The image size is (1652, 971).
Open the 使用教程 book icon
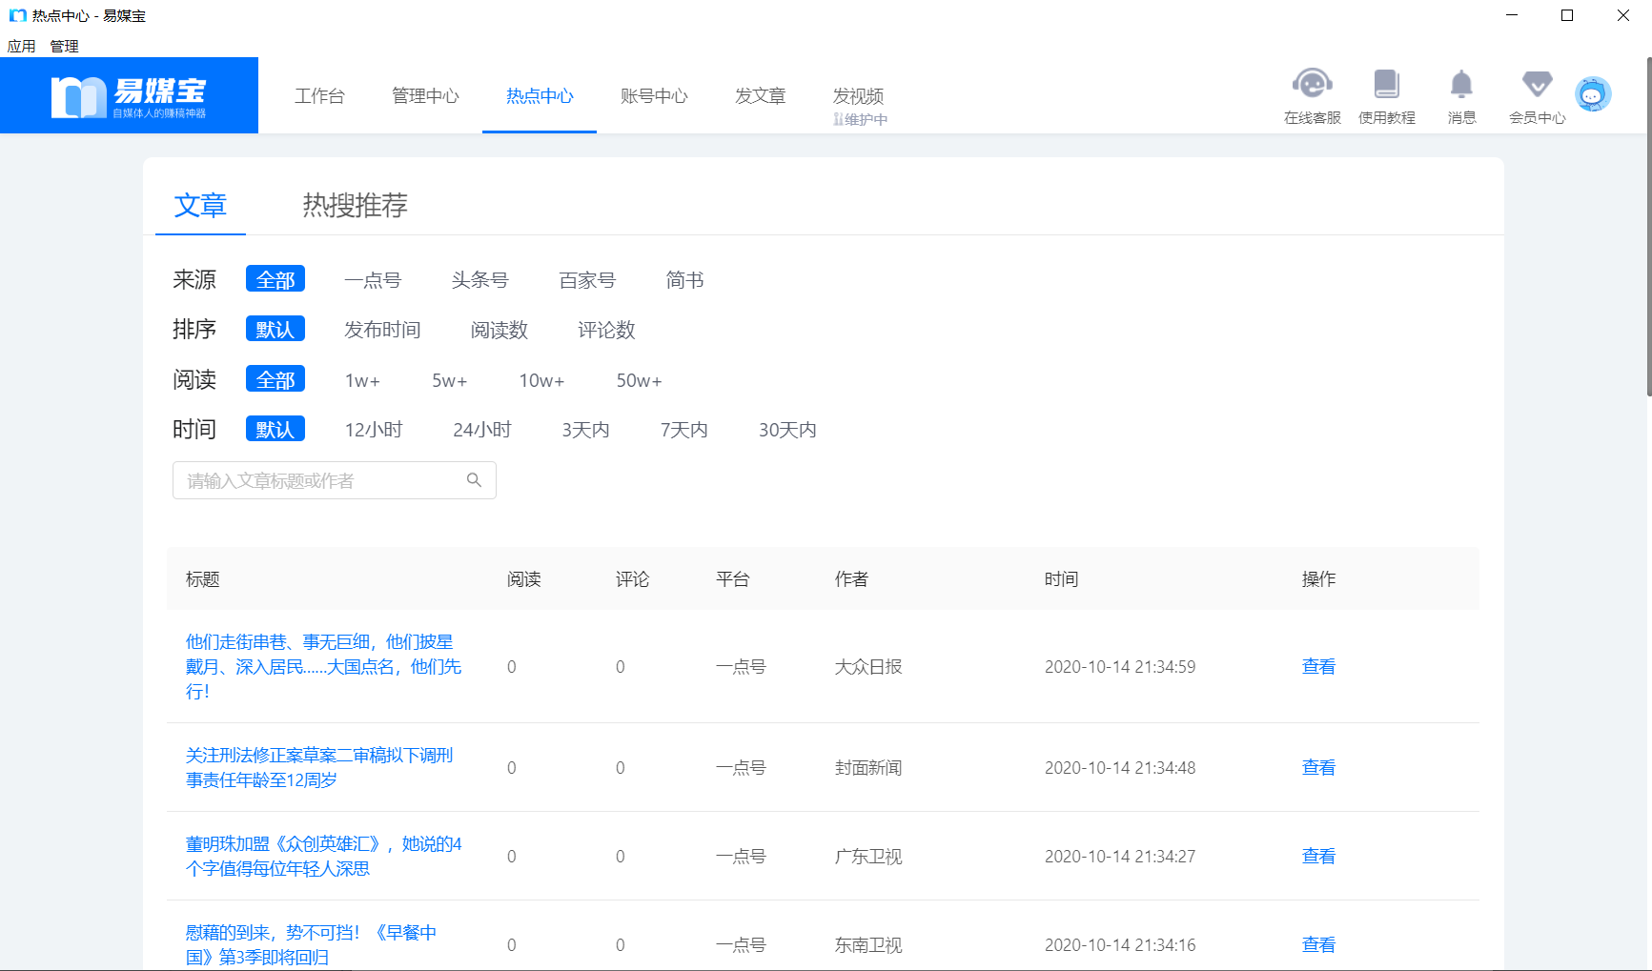1386,85
